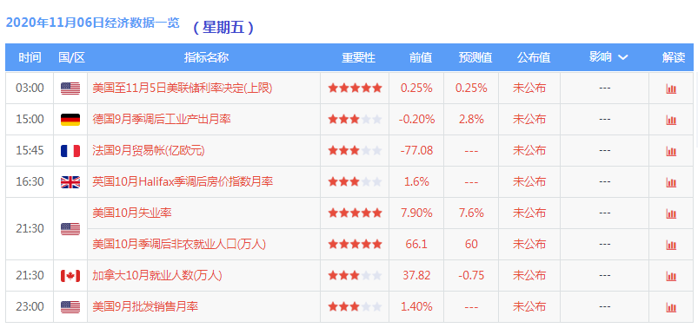Click the Canada flag icon
The image size is (698, 328).
(70, 276)
